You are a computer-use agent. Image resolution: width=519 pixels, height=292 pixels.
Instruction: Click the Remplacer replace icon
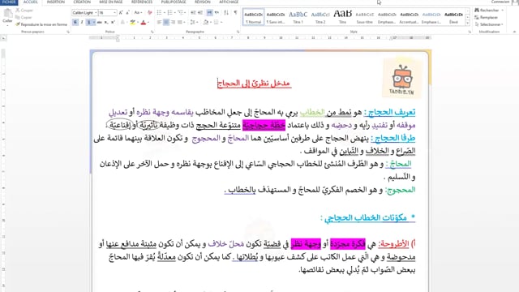pyautogui.click(x=477, y=17)
